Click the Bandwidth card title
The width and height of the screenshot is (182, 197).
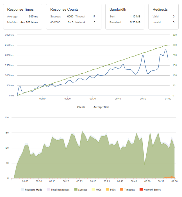[118, 10]
